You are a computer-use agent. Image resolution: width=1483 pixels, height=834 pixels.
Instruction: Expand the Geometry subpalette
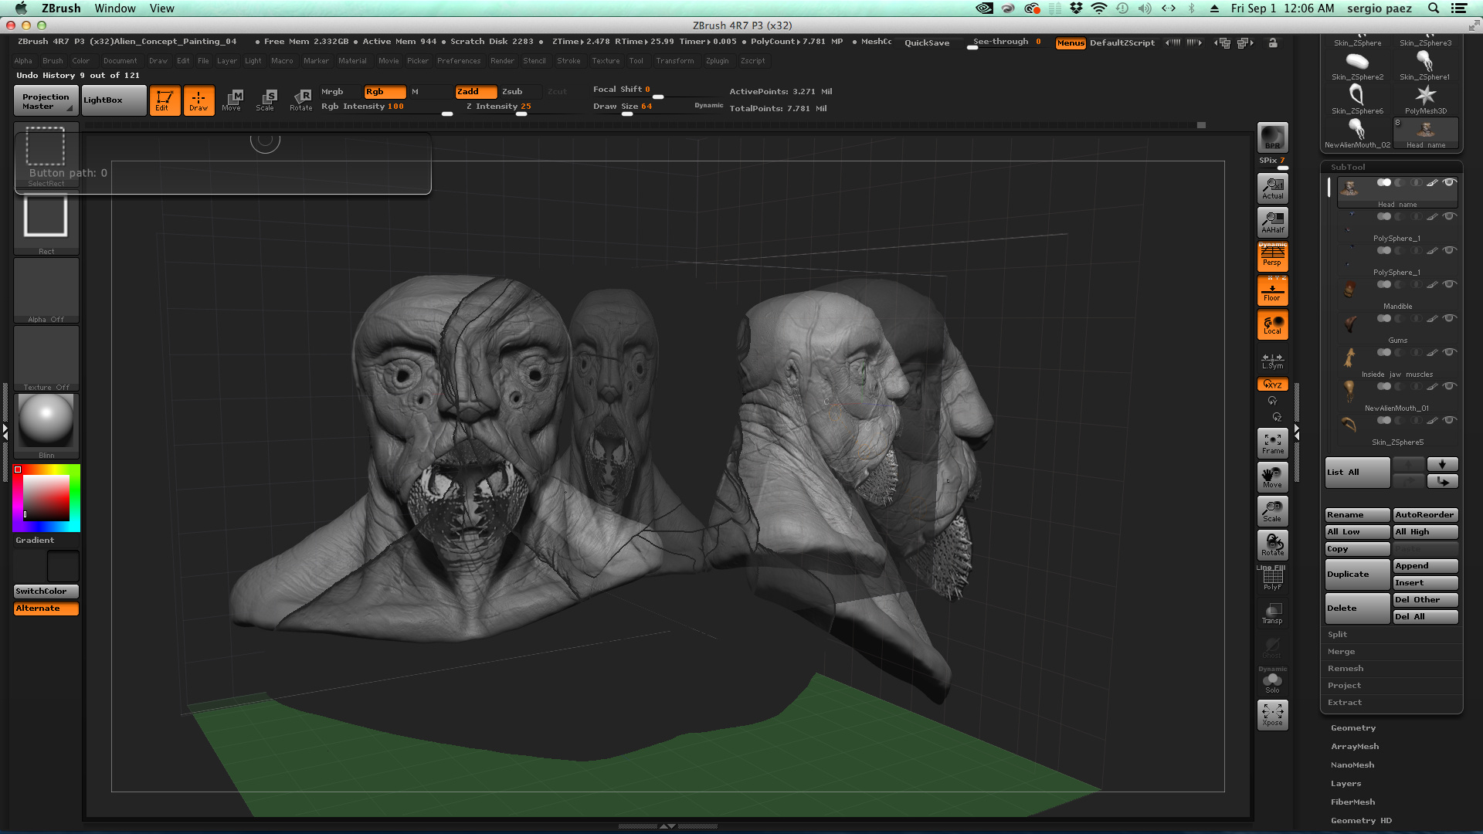tap(1353, 728)
